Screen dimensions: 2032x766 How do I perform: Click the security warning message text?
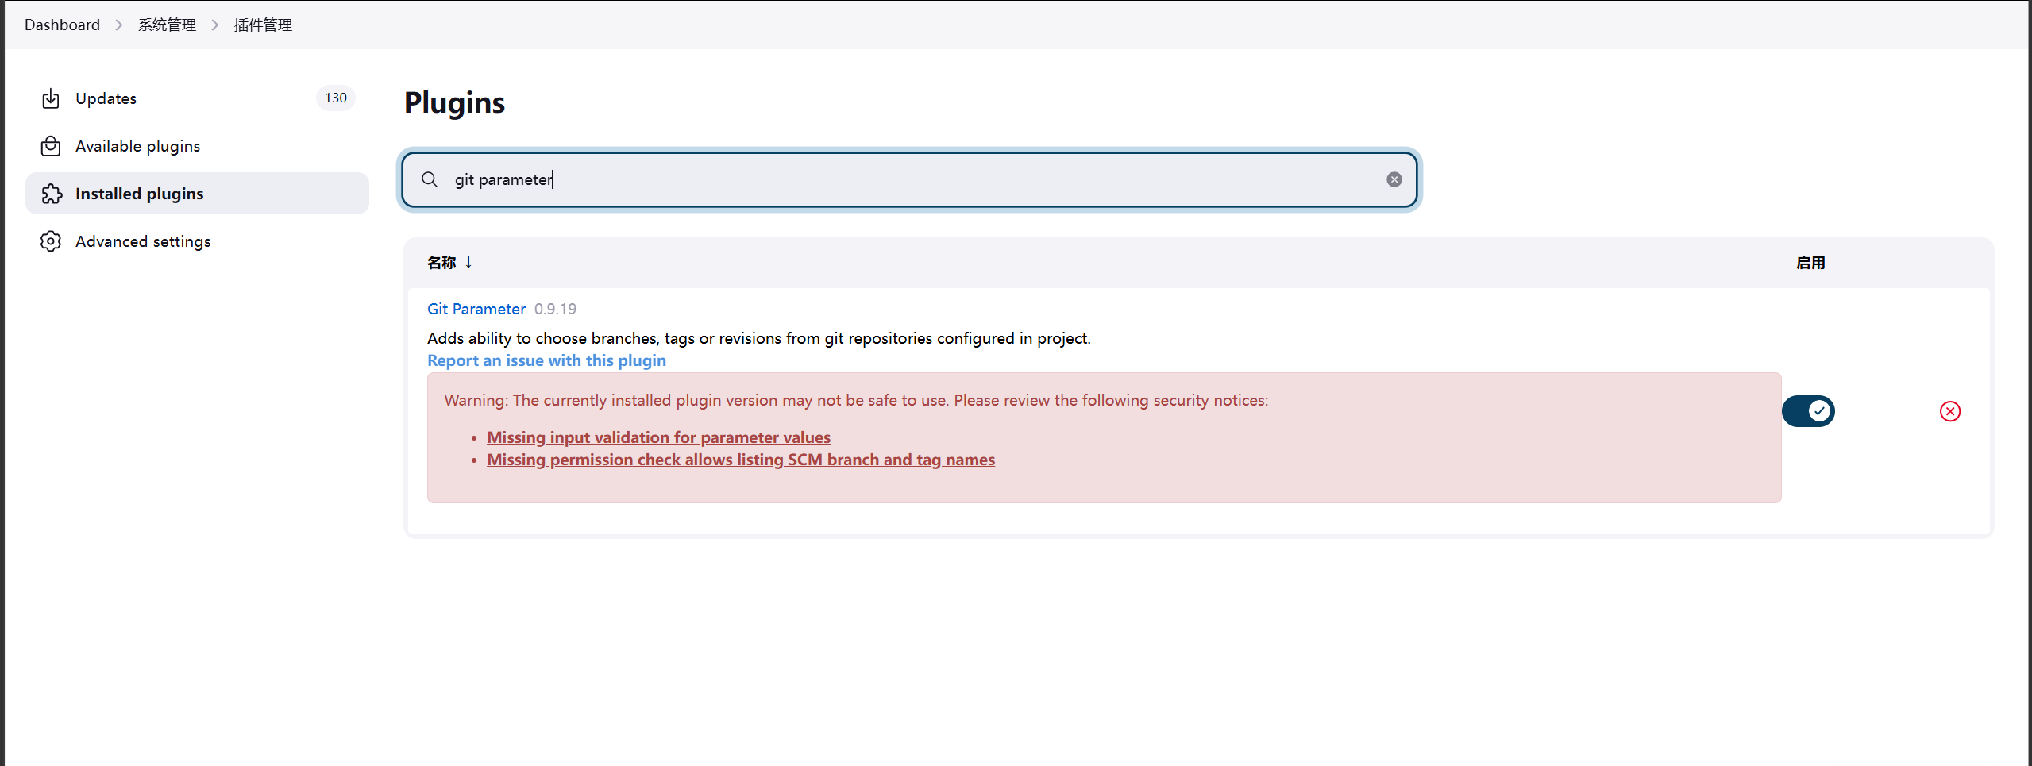point(856,400)
